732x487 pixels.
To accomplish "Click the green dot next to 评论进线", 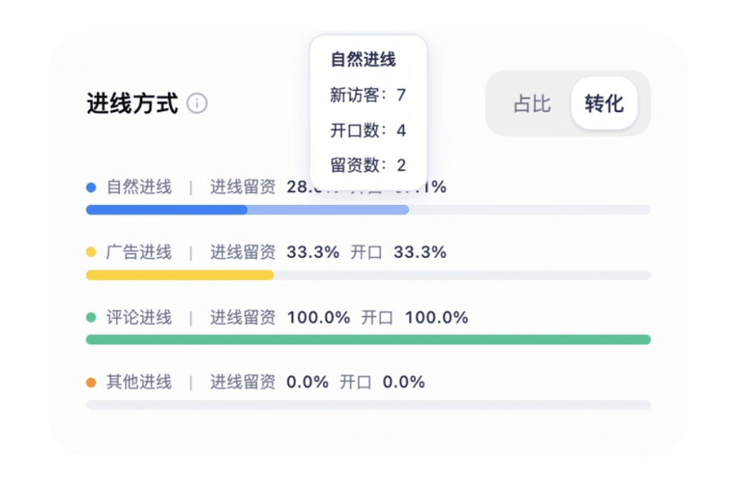I will click(91, 317).
